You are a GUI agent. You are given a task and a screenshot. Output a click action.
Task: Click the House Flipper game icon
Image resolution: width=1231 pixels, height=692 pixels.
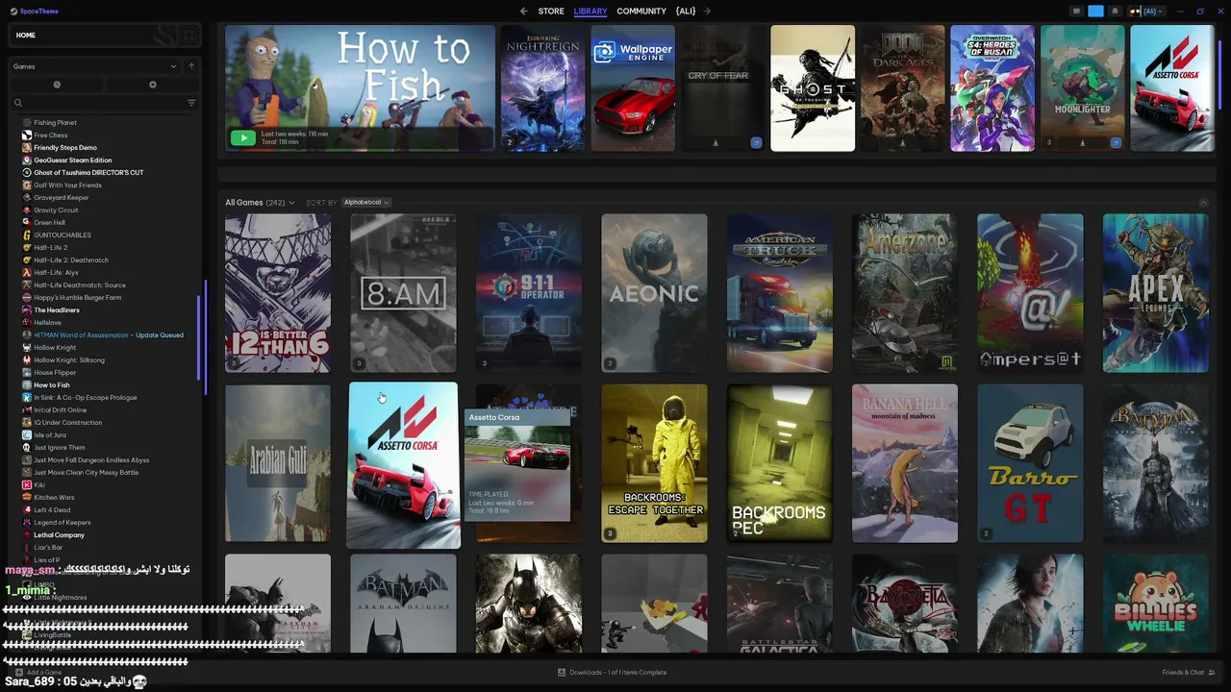(27, 373)
